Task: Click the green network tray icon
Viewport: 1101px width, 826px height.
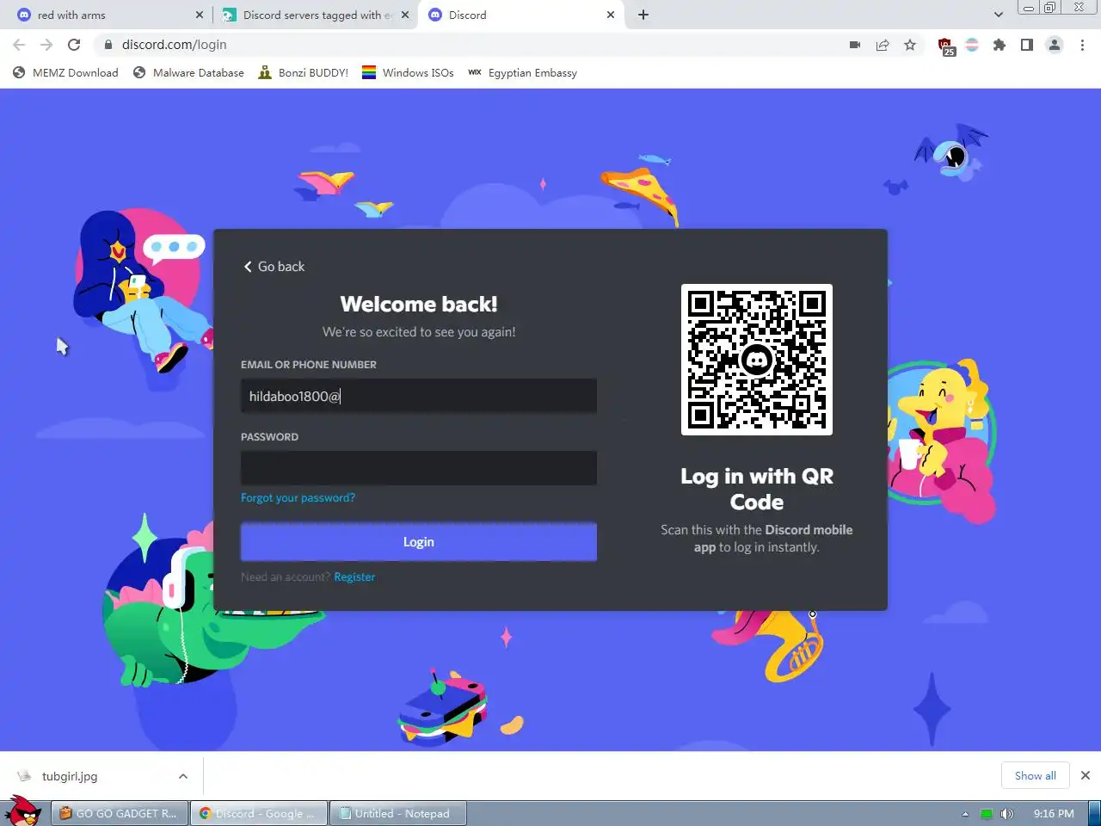Action: [987, 814]
